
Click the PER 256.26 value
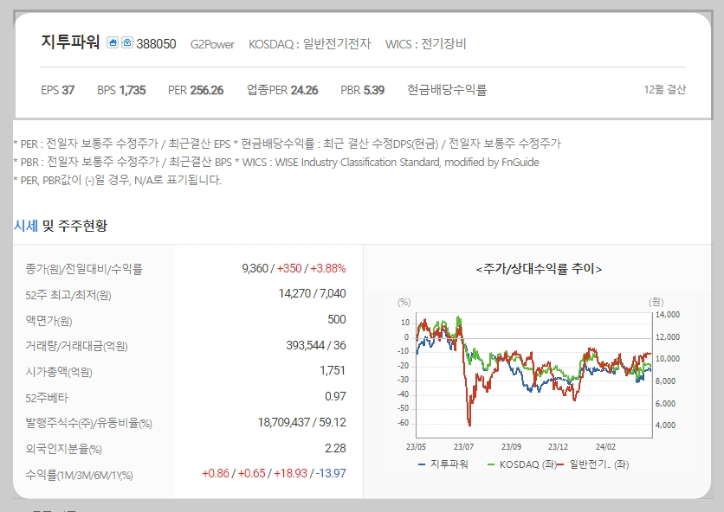point(196,90)
